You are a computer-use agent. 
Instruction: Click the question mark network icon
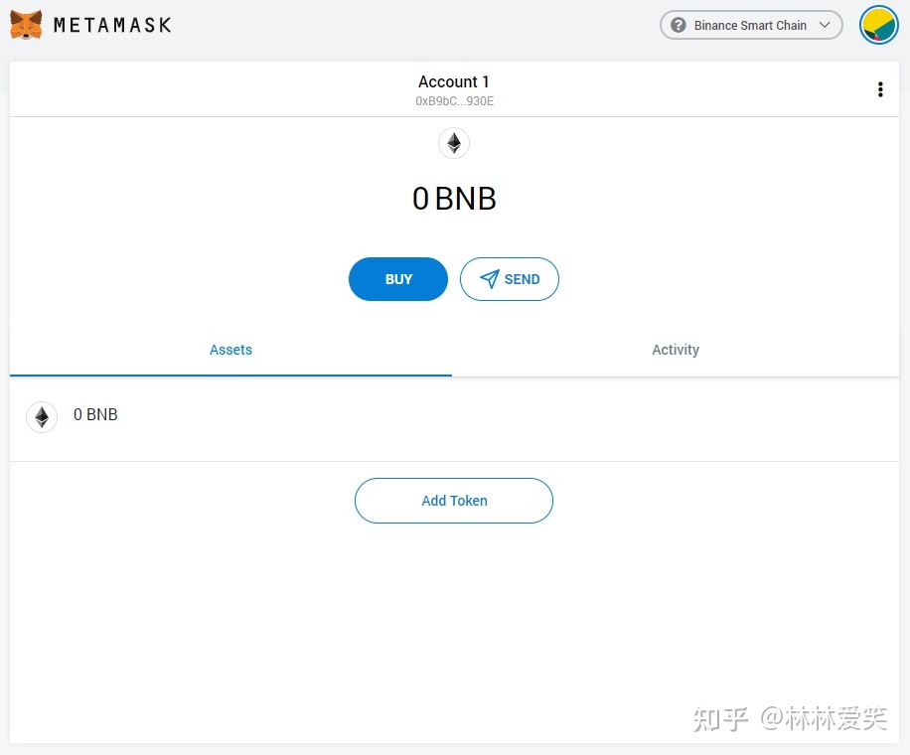pos(679,25)
